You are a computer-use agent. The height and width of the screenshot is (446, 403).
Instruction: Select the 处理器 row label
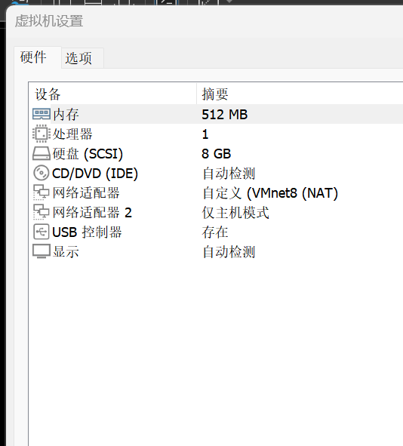[x=72, y=134]
